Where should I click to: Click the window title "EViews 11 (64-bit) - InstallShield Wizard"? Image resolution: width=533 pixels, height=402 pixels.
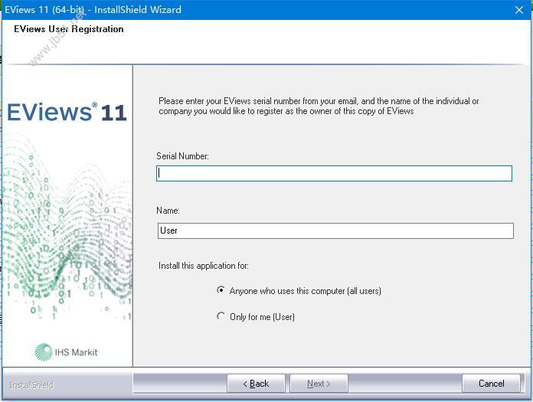pyautogui.click(x=93, y=9)
